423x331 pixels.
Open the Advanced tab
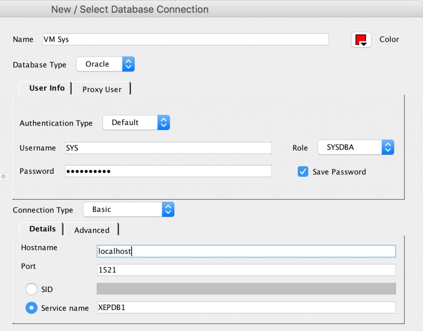91,230
